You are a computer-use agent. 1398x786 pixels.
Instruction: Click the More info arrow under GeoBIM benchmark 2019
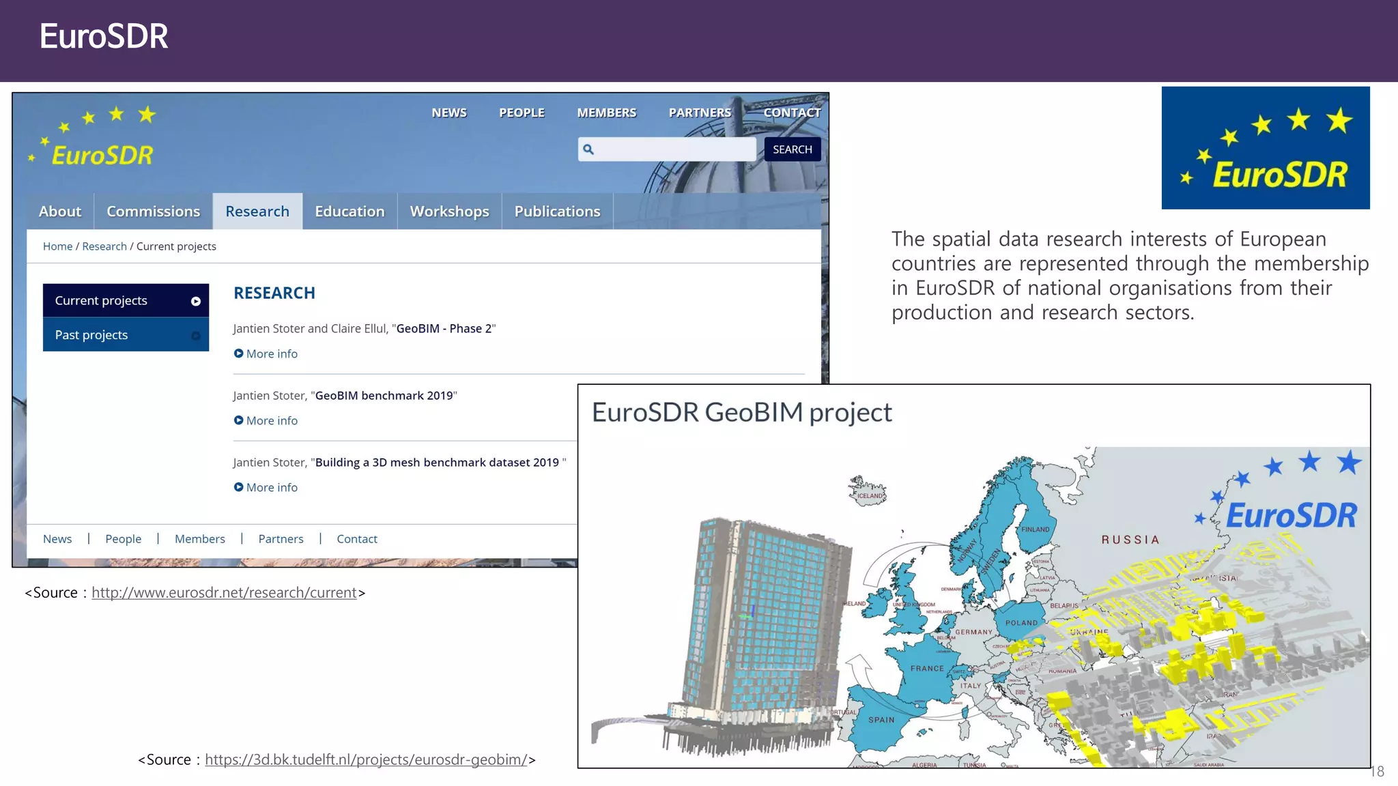point(238,420)
